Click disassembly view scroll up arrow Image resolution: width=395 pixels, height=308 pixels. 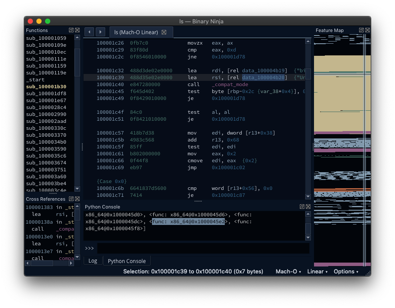(x=308, y=42)
